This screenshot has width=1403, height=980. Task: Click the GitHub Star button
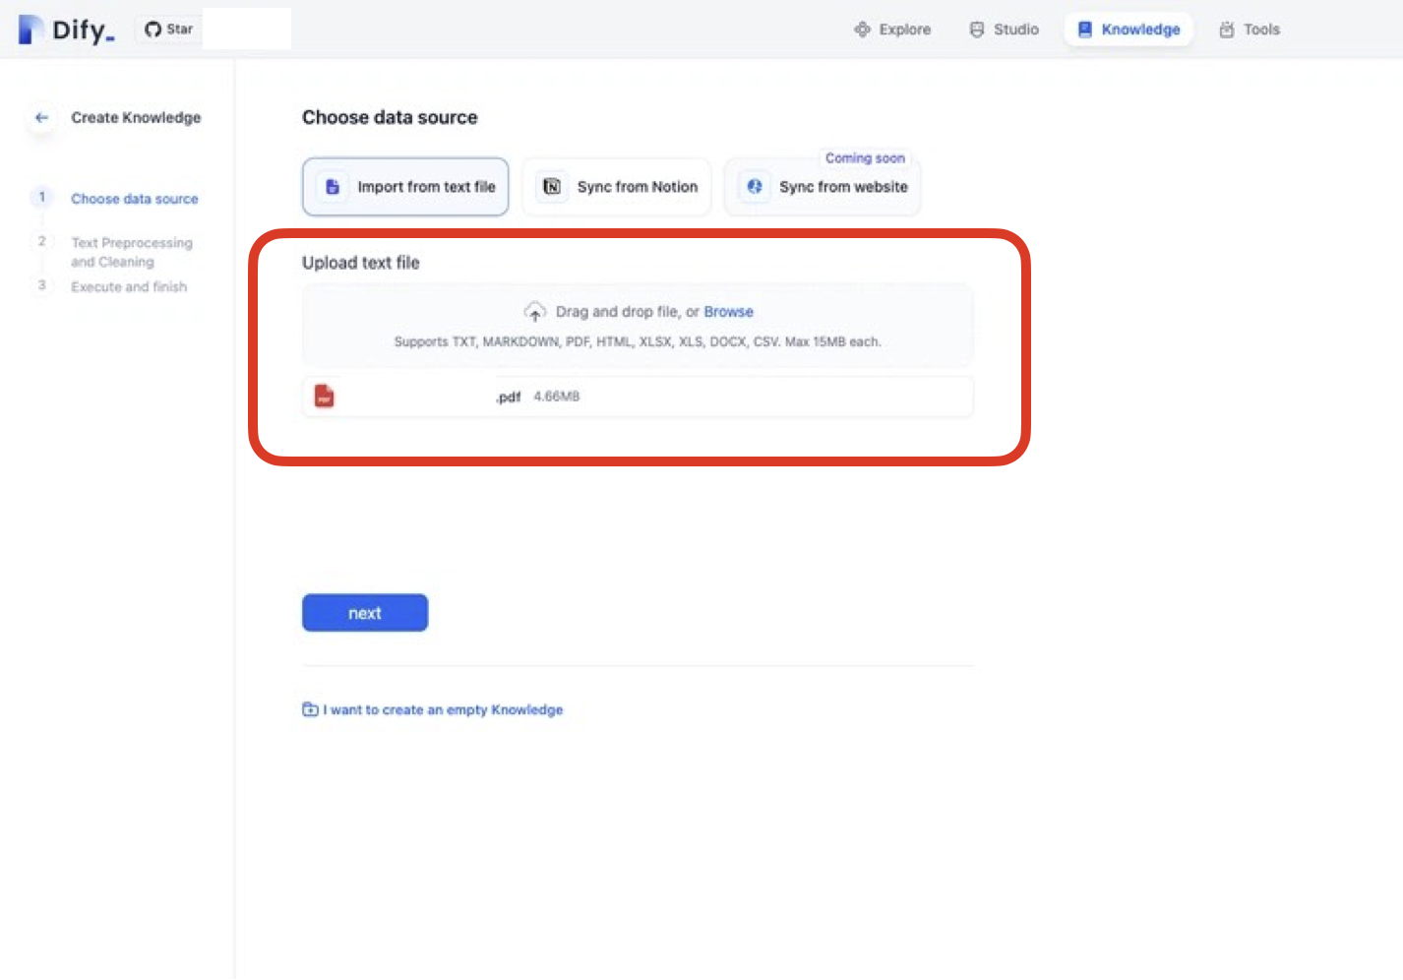[x=169, y=30]
